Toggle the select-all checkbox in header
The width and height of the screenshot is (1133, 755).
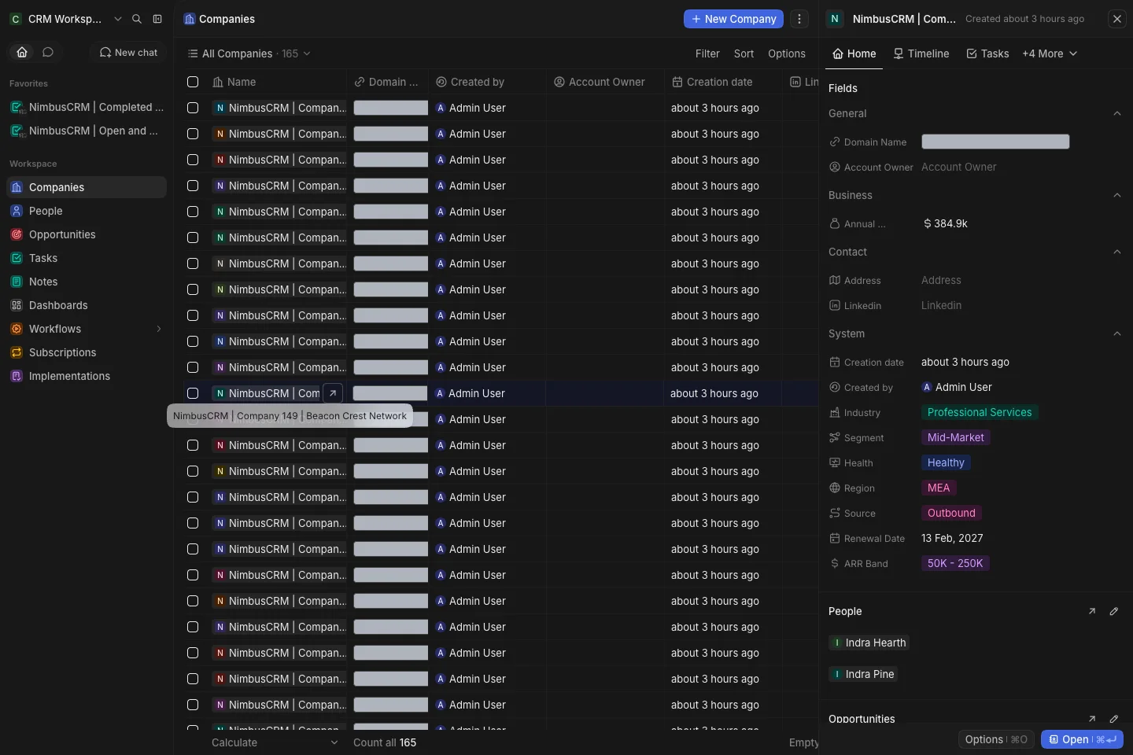tap(193, 82)
